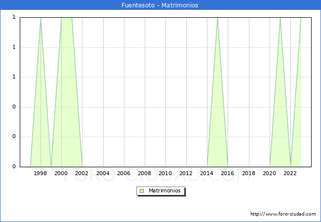This screenshot has width=321, height=222.
Task: Click the 2016 x-axis year label
Action: coord(228,173)
